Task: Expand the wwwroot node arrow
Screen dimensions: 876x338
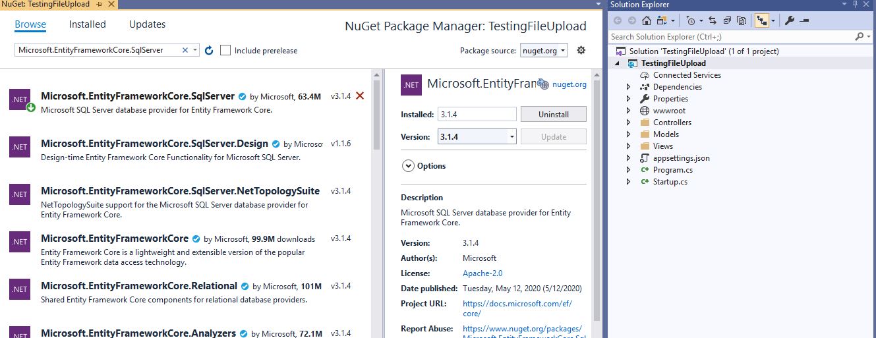Action: [629, 111]
